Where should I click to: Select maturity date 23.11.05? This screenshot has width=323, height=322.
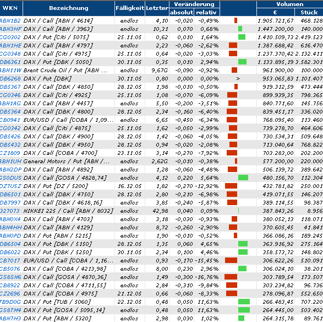click(x=129, y=153)
